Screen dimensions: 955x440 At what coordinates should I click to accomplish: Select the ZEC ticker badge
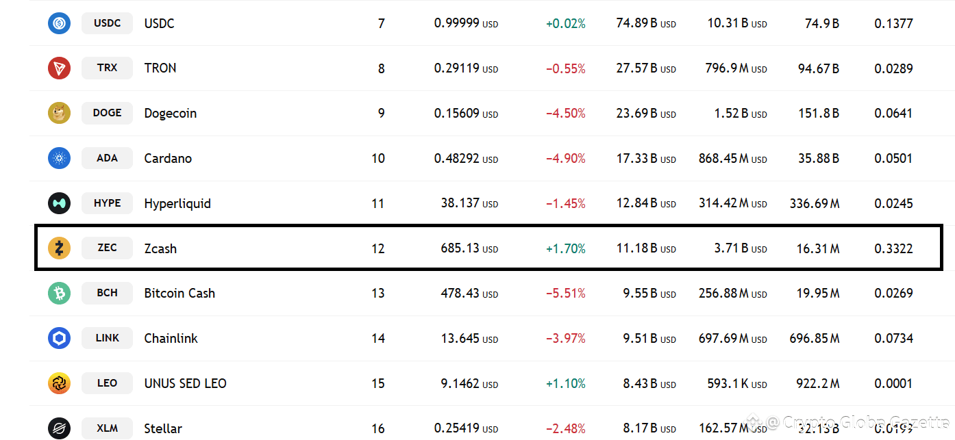click(107, 248)
